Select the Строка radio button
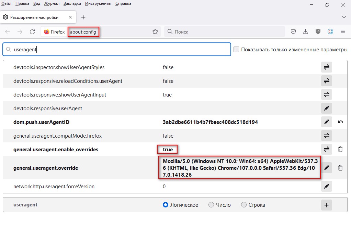 [x=244, y=205]
